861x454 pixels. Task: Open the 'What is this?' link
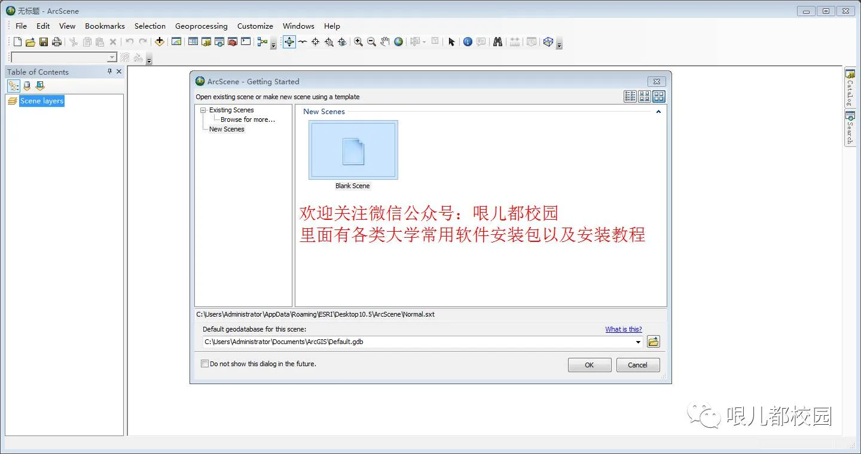tap(624, 329)
